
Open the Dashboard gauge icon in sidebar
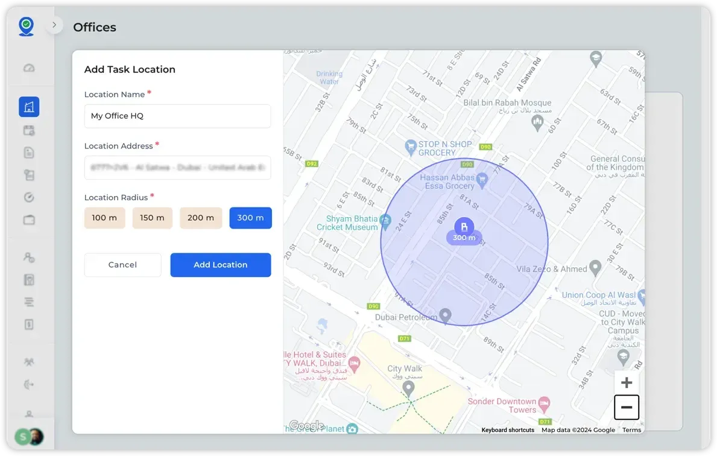(x=29, y=68)
